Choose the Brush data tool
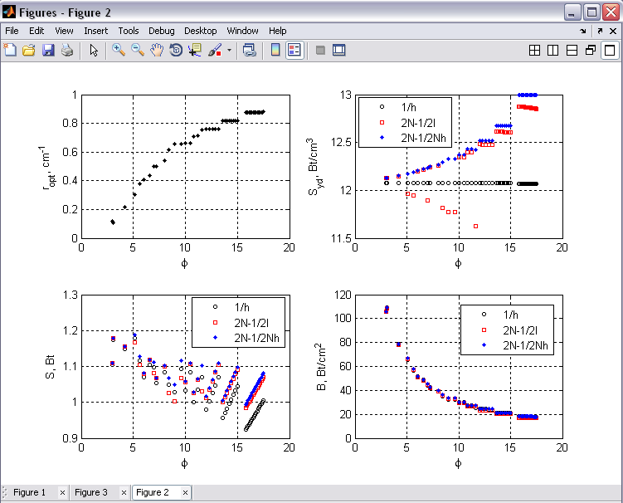This screenshot has height=503, width=623. click(x=215, y=50)
